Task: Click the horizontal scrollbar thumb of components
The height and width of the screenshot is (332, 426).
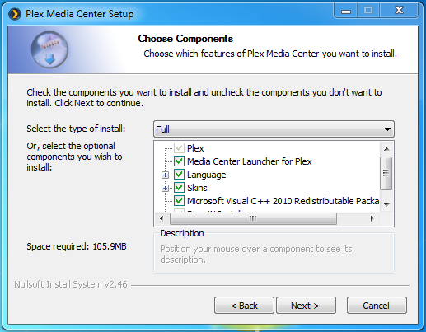Action: (253, 218)
